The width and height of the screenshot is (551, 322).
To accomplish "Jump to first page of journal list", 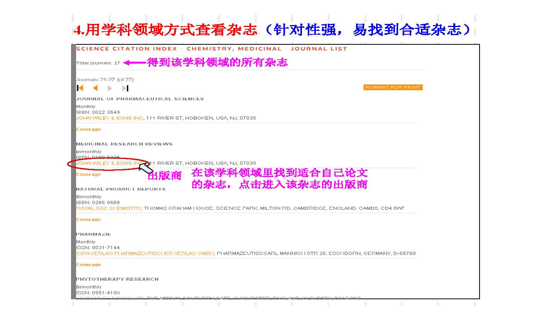I will click(x=80, y=88).
